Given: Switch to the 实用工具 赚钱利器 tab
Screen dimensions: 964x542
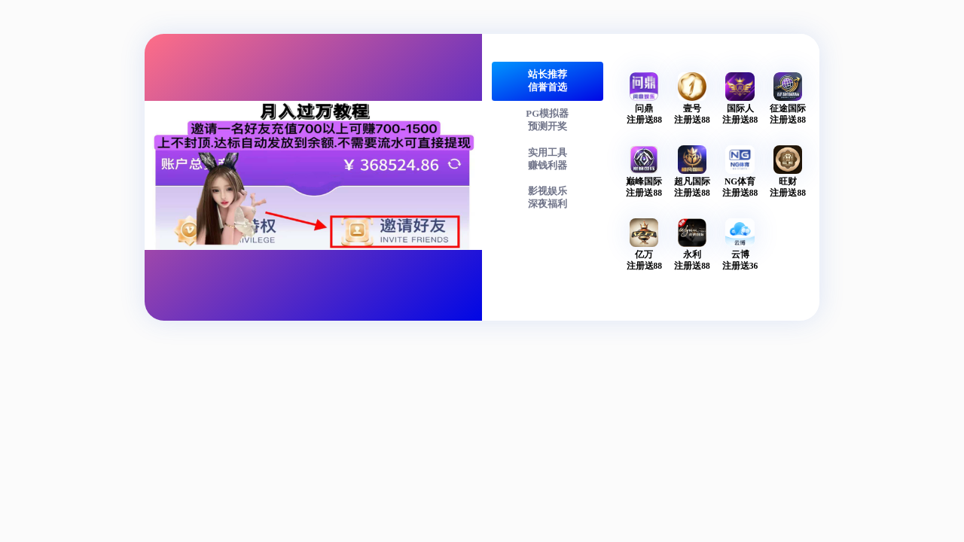Looking at the screenshot, I should point(548,159).
